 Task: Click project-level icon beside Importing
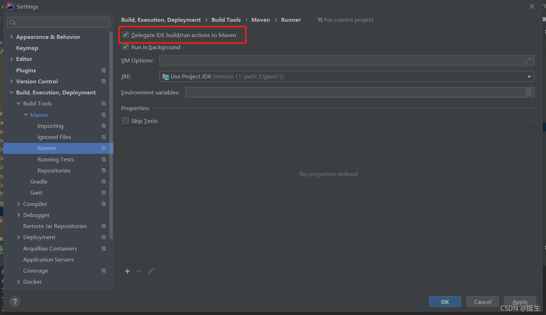coord(104,126)
